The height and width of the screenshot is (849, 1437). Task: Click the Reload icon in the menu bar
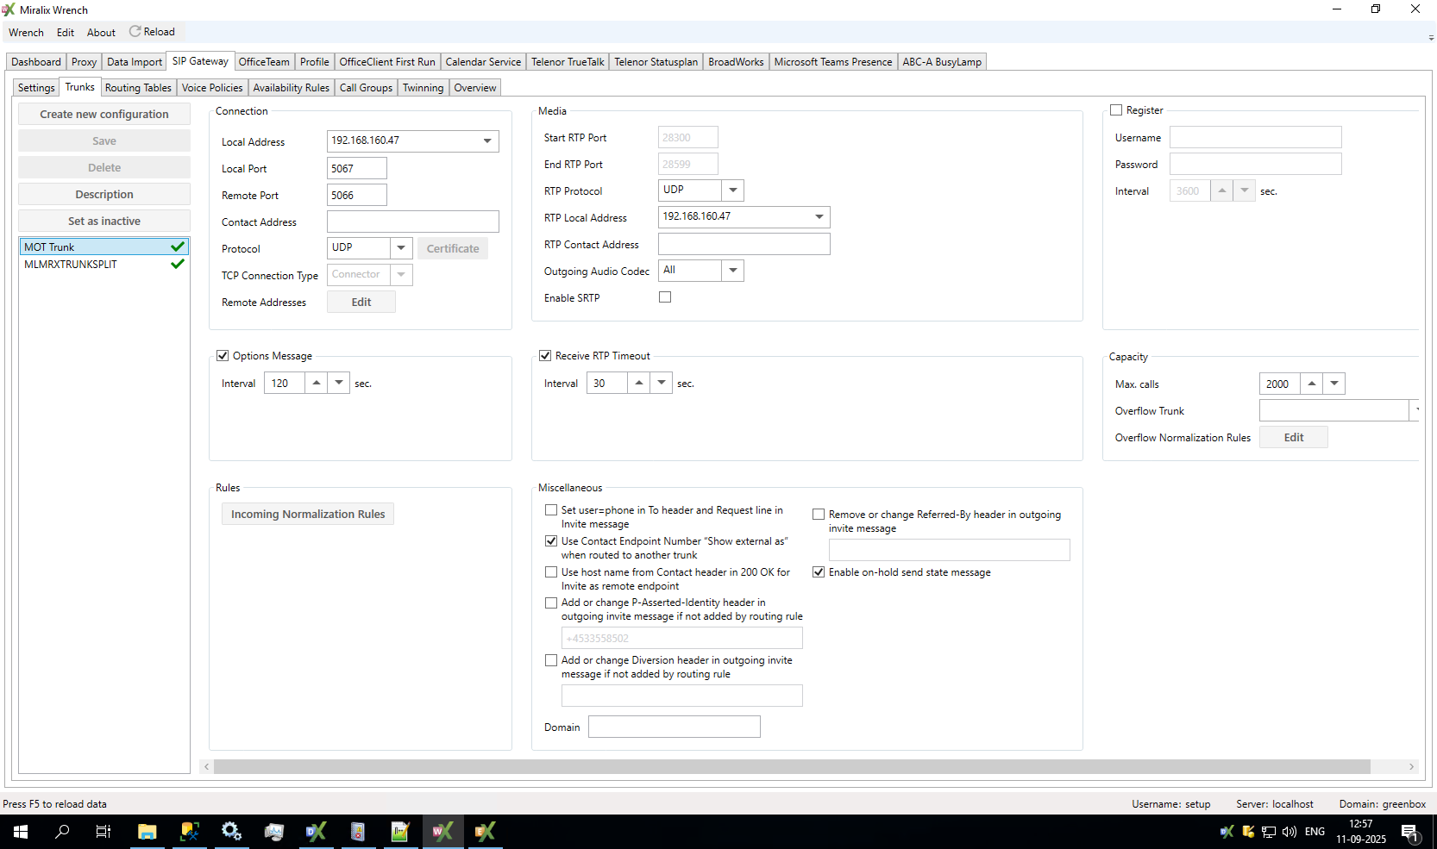[135, 32]
